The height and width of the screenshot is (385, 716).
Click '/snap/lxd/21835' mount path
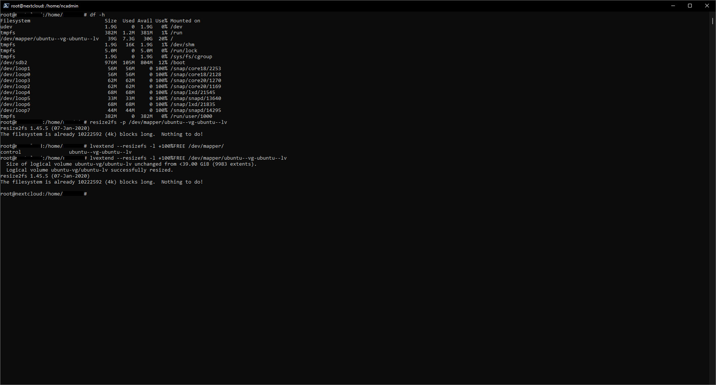pos(193,104)
